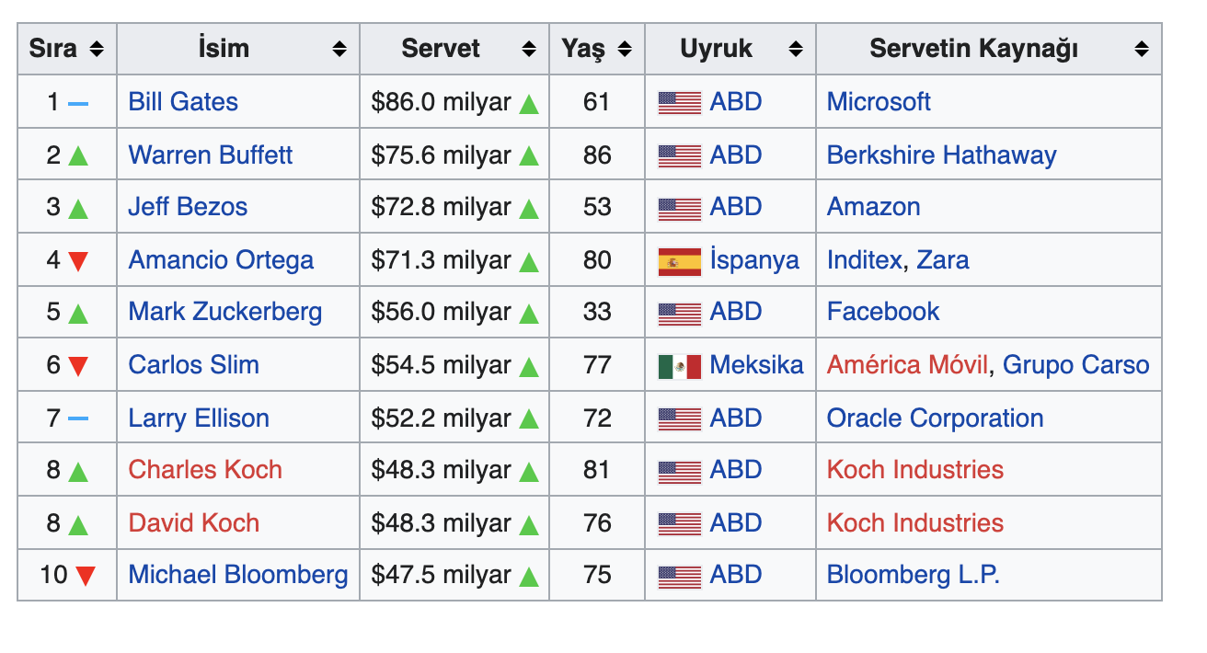Visit the İspanya country link
1207x653 pixels.
(x=754, y=260)
